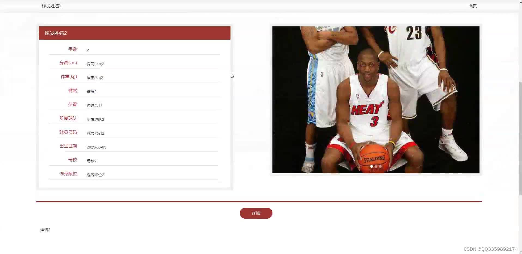
Task: Click the page vertical scrollbar thumb
Action: [x=520, y=138]
